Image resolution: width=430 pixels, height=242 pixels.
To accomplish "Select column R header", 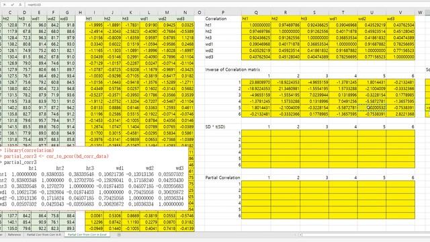I will coord(286,12).
